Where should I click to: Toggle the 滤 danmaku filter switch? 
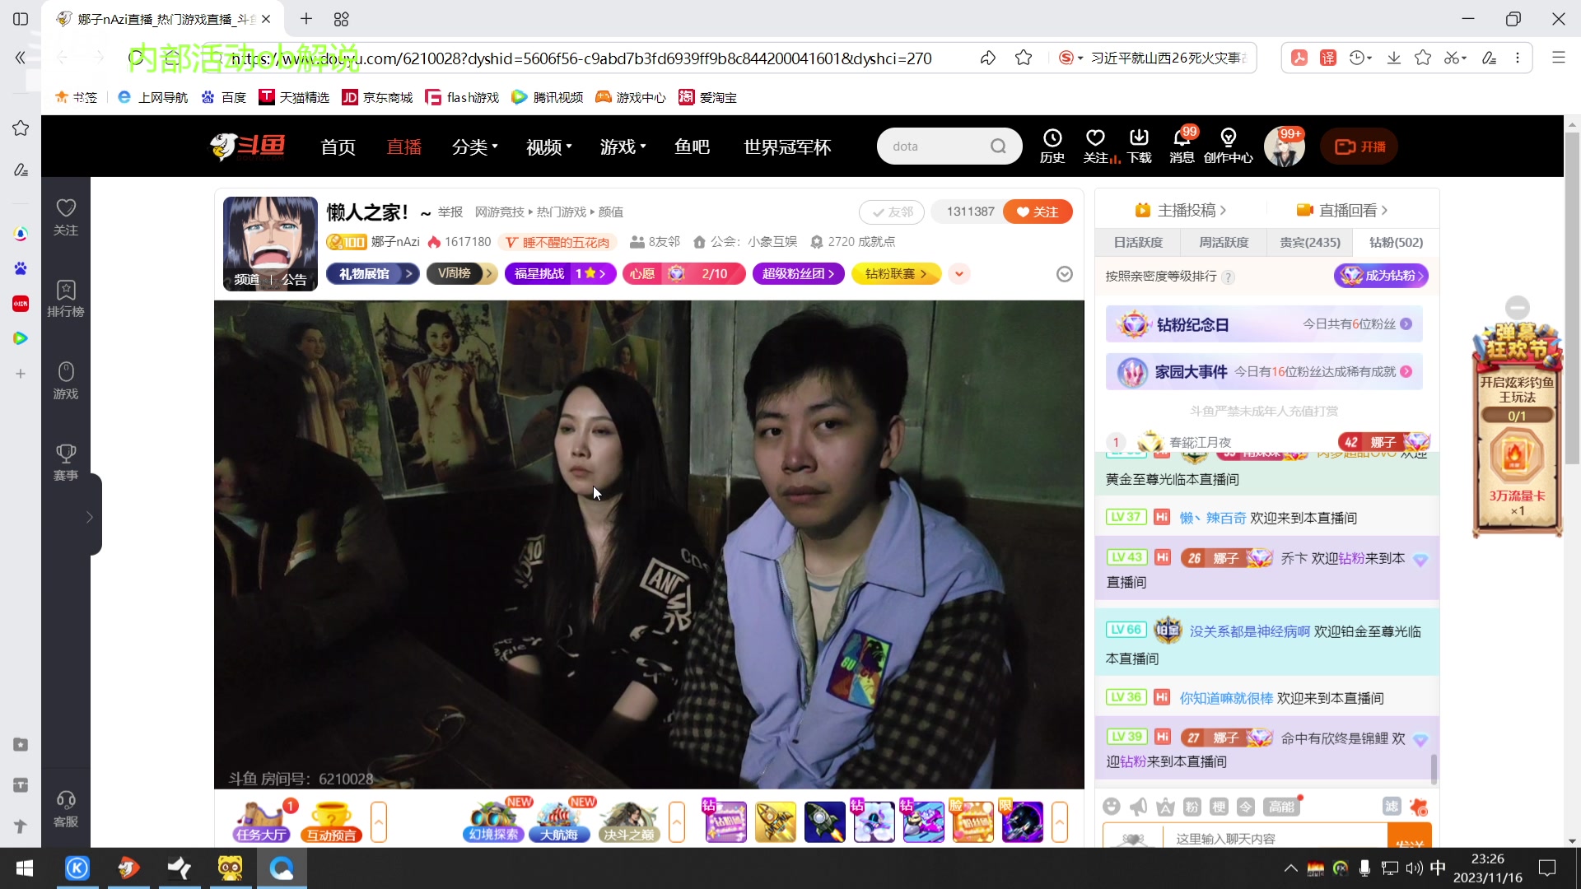1392,807
